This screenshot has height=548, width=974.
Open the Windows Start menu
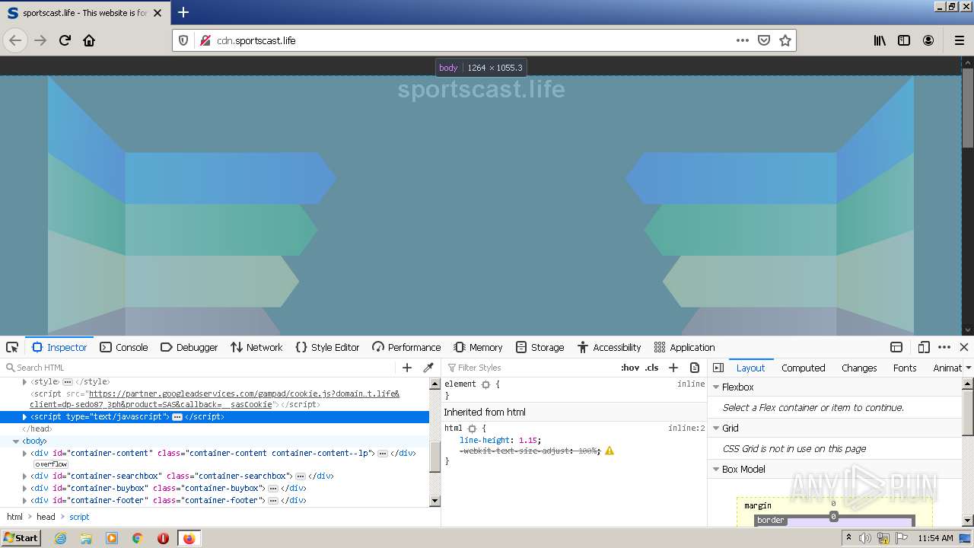tap(21, 538)
